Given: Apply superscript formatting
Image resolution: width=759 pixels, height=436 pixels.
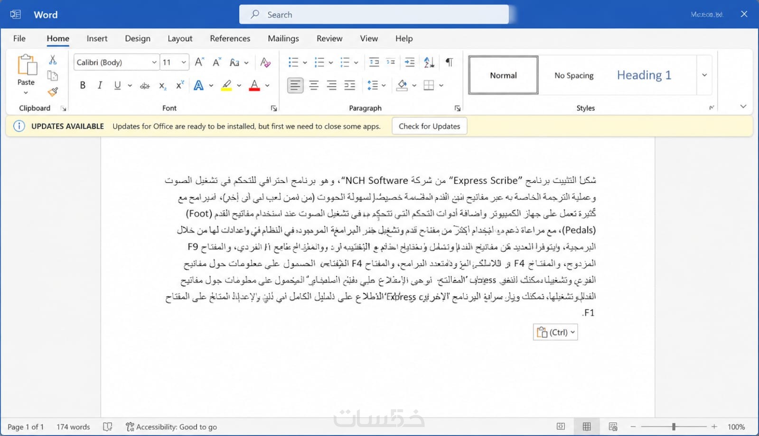Looking at the screenshot, I should 179,85.
